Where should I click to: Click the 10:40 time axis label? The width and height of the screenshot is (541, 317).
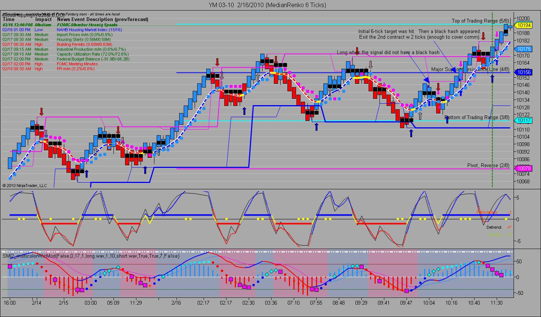coord(474,303)
